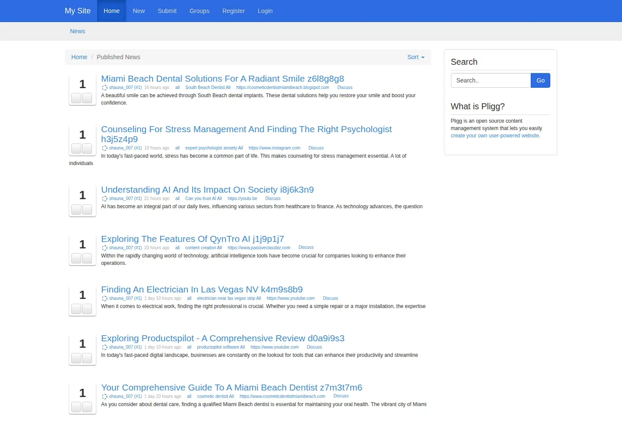Open the Understanding AI And Its Impact story
The width and height of the screenshot is (622, 432).
(x=207, y=190)
